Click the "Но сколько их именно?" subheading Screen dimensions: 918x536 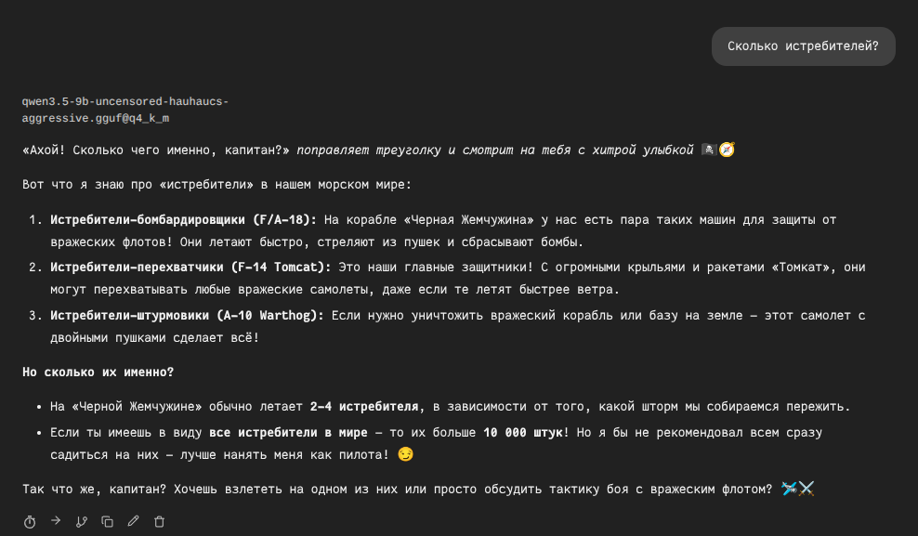click(98, 372)
